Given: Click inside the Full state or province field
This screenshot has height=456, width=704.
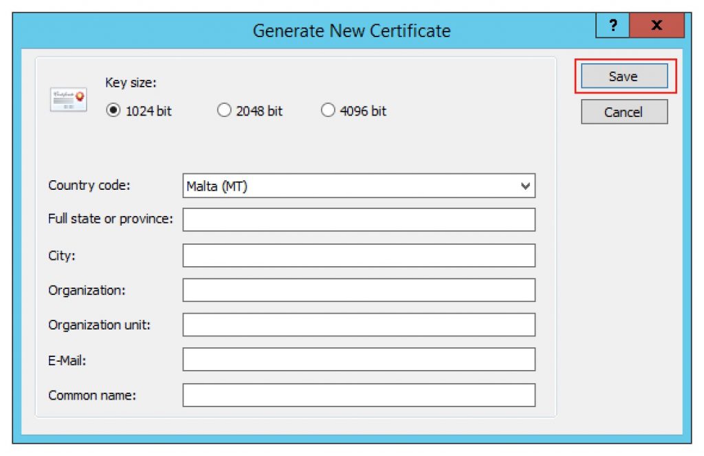Looking at the screenshot, I should pos(357,219).
